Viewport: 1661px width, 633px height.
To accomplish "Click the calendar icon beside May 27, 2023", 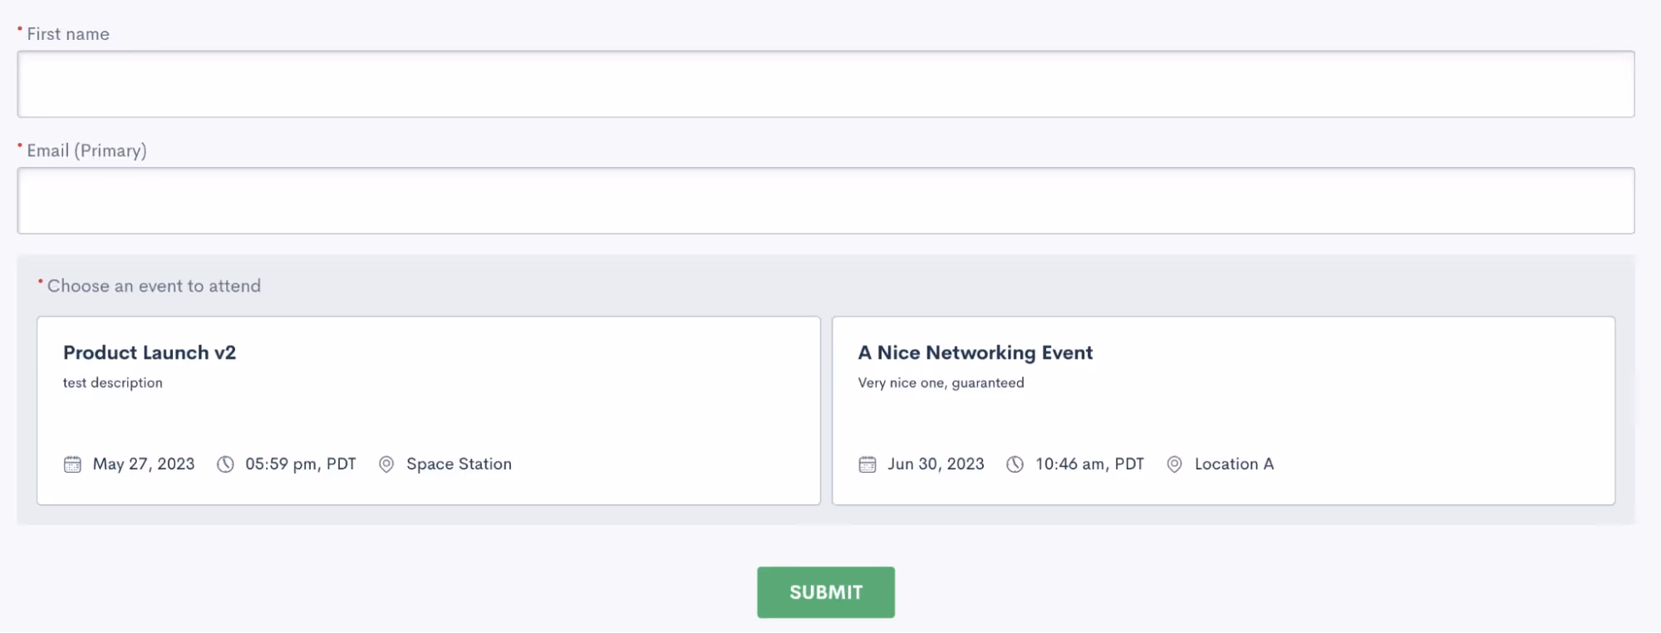I will click(72, 464).
